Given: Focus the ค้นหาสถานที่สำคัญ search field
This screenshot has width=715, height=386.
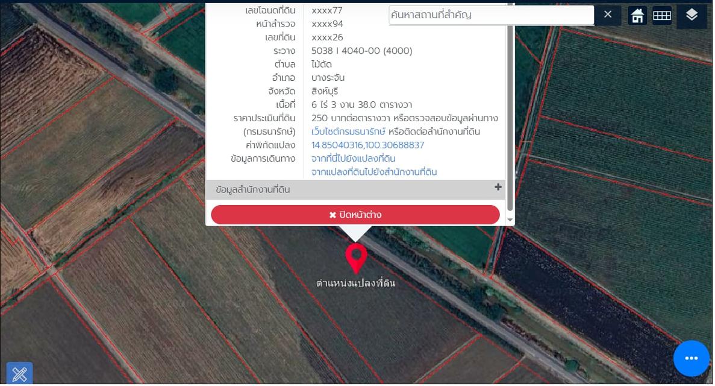Looking at the screenshot, I should point(492,15).
